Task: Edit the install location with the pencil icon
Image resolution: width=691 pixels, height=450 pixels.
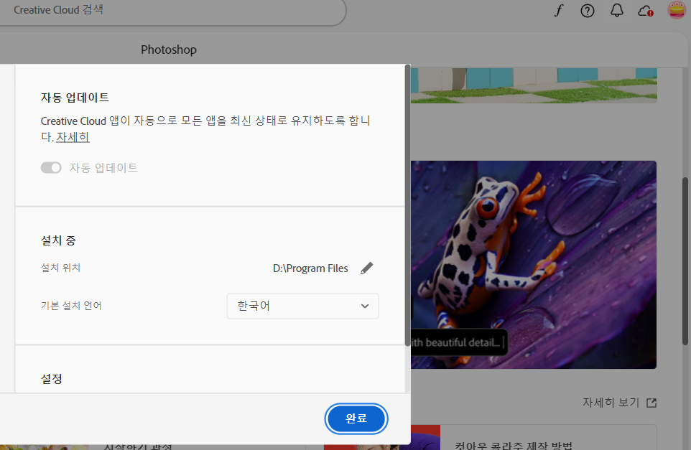Action: click(x=366, y=268)
